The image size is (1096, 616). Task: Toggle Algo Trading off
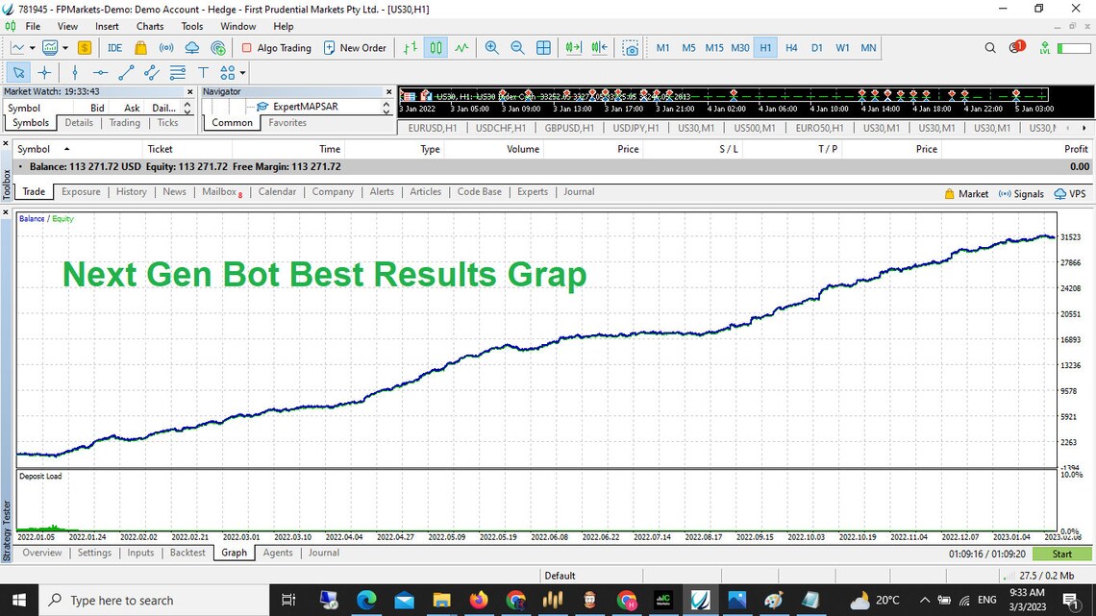[x=277, y=47]
